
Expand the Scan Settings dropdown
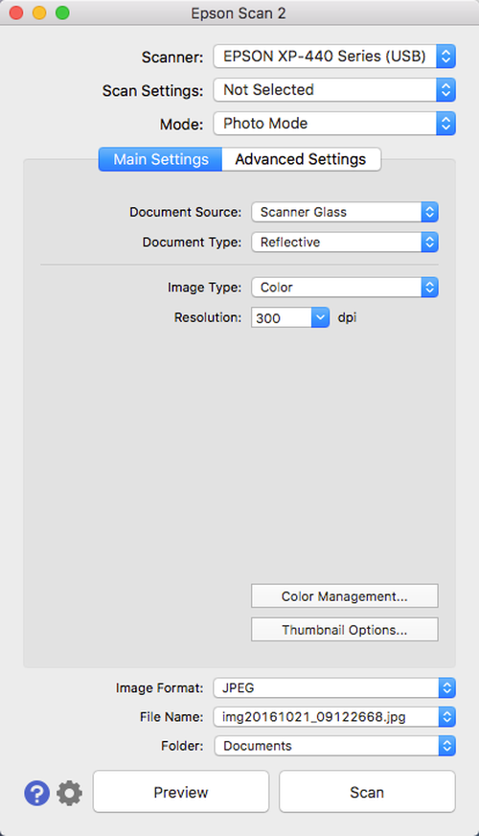point(334,89)
